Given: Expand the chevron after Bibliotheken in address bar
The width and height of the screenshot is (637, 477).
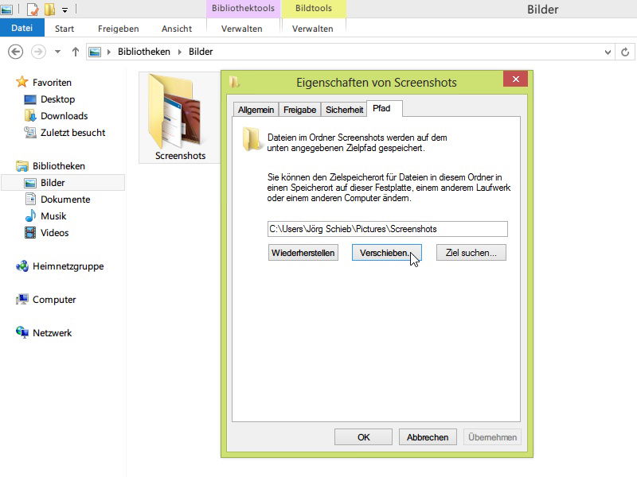Looking at the screenshot, I should click(179, 52).
